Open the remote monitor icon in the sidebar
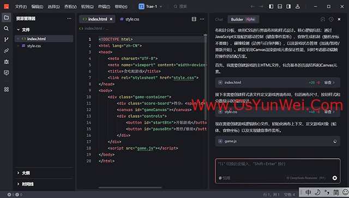Viewport: 349px width, 198px height. click(x=7, y=73)
